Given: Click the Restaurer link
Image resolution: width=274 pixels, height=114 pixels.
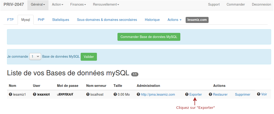Looking at the screenshot, I should [220, 94].
